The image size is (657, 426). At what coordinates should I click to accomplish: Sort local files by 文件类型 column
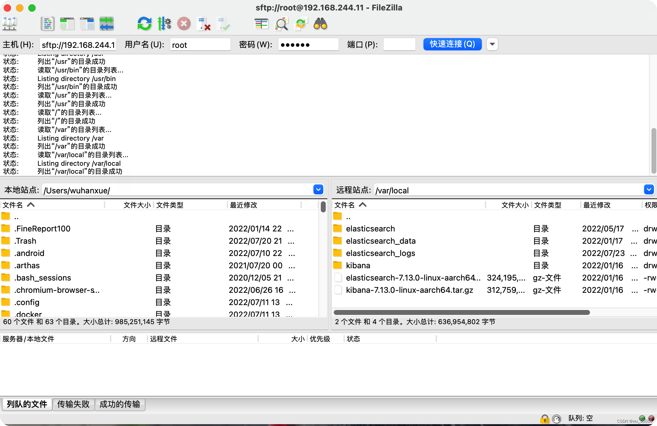pyautogui.click(x=191, y=205)
